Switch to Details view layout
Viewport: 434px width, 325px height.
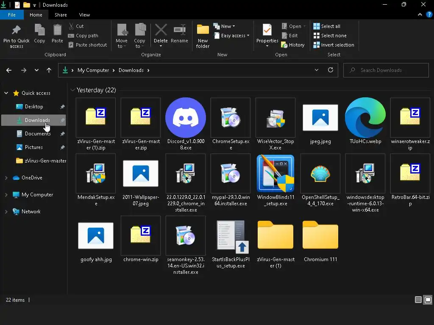click(418, 300)
